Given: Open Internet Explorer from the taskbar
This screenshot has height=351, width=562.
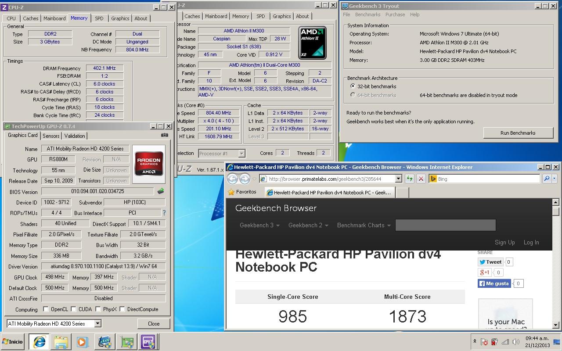Looking at the screenshot, I should [39, 342].
